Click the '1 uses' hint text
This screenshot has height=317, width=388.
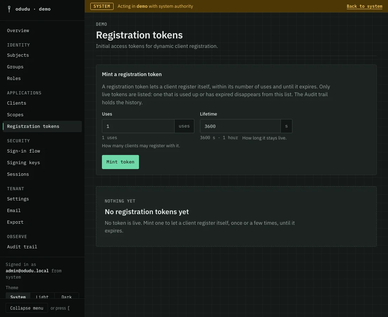(109, 138)
